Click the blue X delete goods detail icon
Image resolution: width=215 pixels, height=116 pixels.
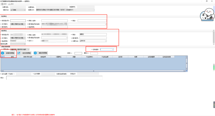(x=35, y=53)
